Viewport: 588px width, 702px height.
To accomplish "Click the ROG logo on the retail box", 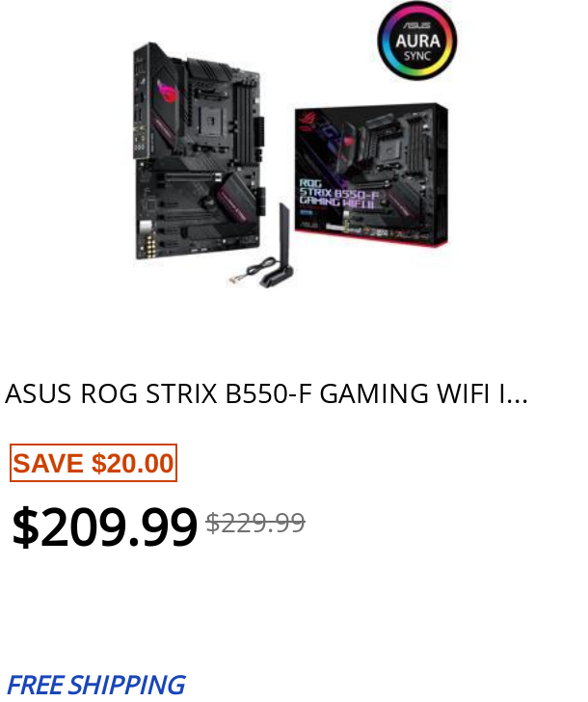I will [307, 121].
